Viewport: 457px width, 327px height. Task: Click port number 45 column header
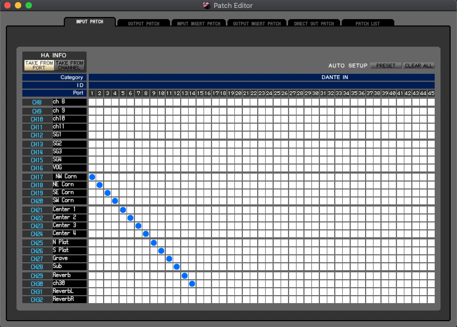pos(431,93)
